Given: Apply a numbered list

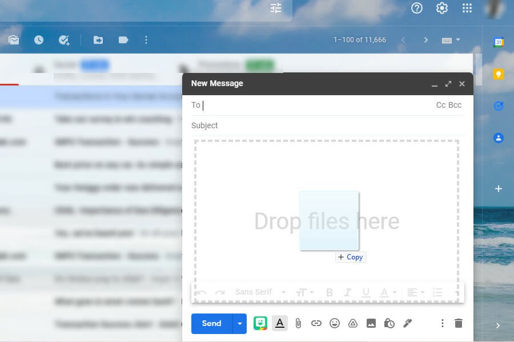Looking at the screenshot, I should coord(437,292).
